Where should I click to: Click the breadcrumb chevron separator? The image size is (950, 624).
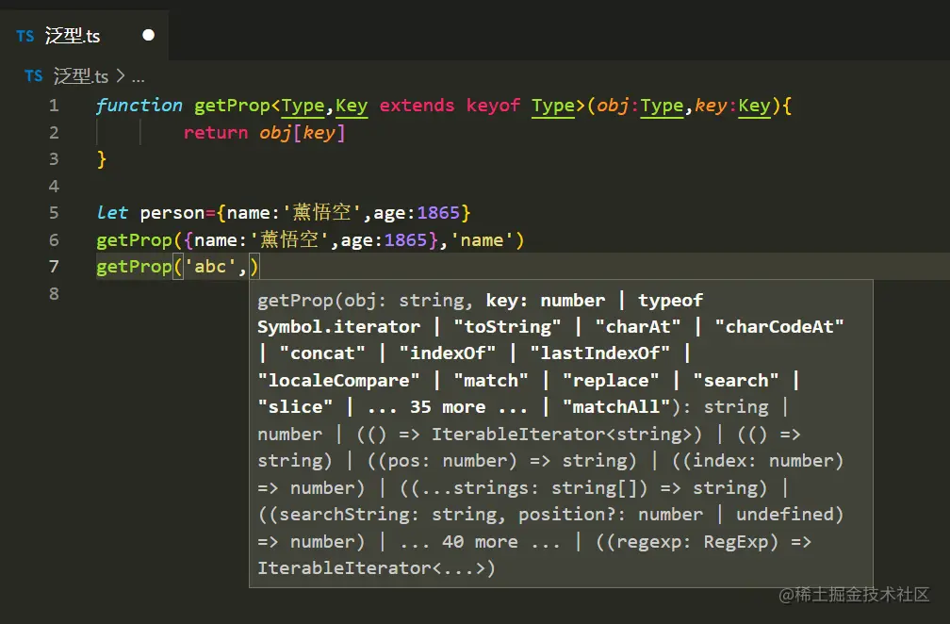(x=120, y=76)
